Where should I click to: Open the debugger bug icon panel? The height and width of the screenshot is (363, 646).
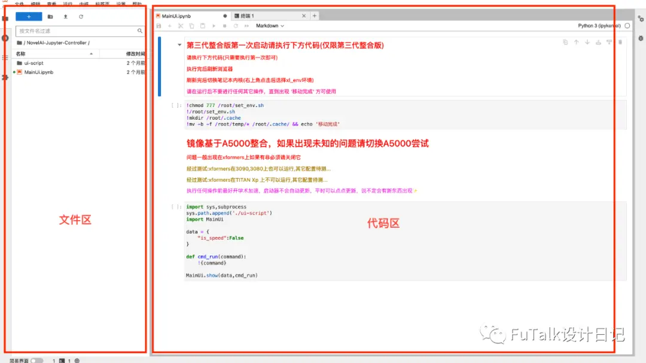[641, 38]
